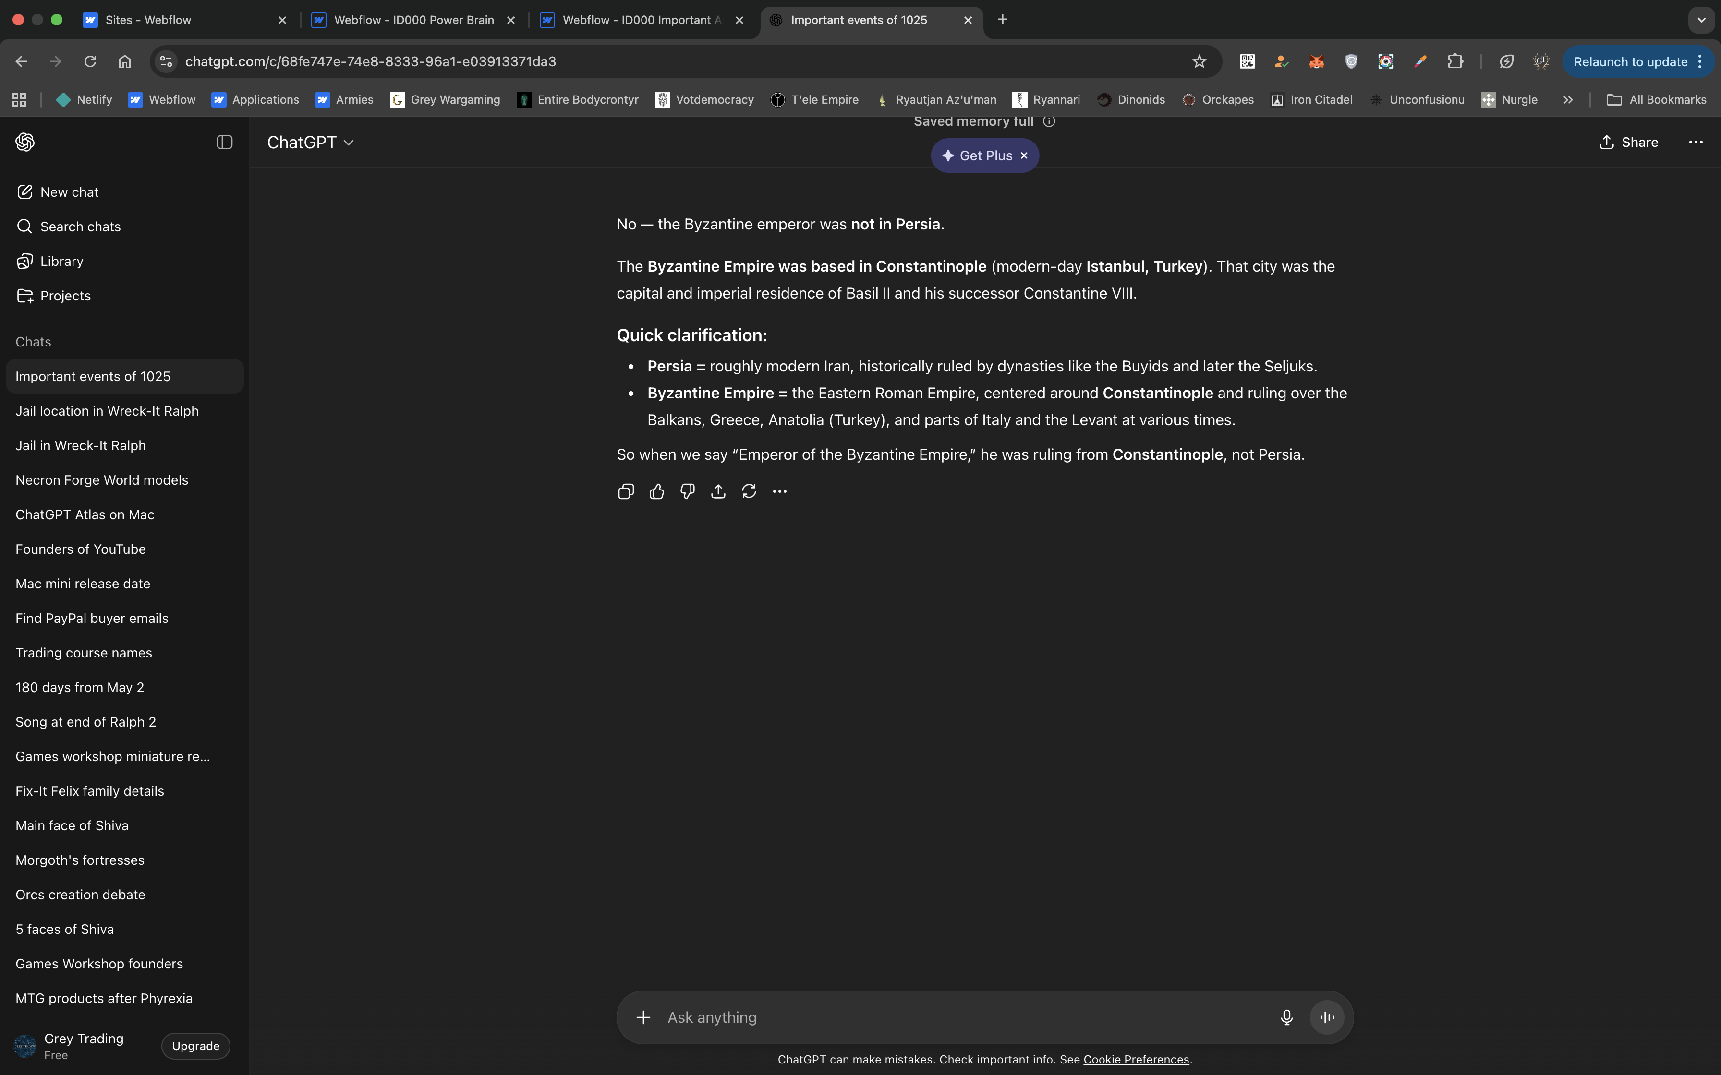
Task: Start a New chat
Action: [x=69, y=192]
